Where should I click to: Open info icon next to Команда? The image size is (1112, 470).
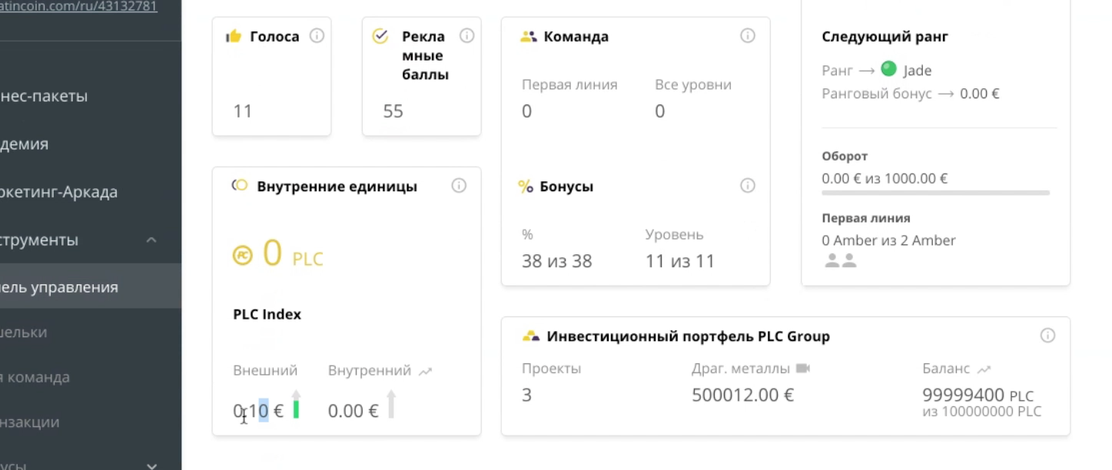coord(748,36)
